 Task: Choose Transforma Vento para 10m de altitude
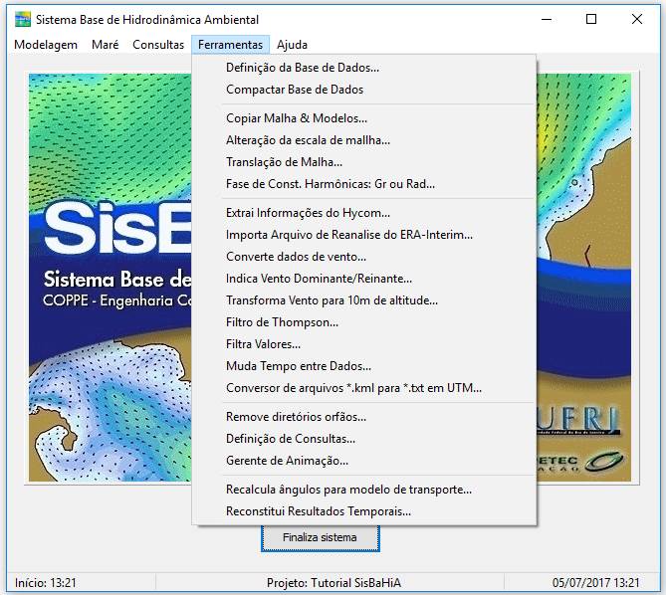click(x=364, y=300)
